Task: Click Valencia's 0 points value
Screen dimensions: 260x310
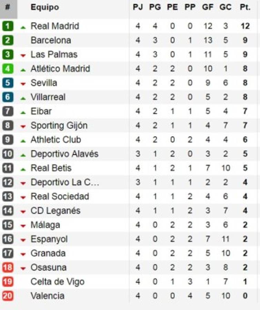Action: click(245, 296)
